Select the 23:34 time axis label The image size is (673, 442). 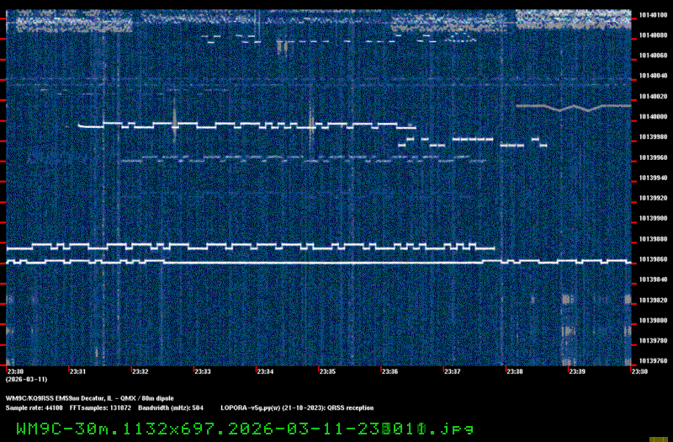tap(265, 371)
